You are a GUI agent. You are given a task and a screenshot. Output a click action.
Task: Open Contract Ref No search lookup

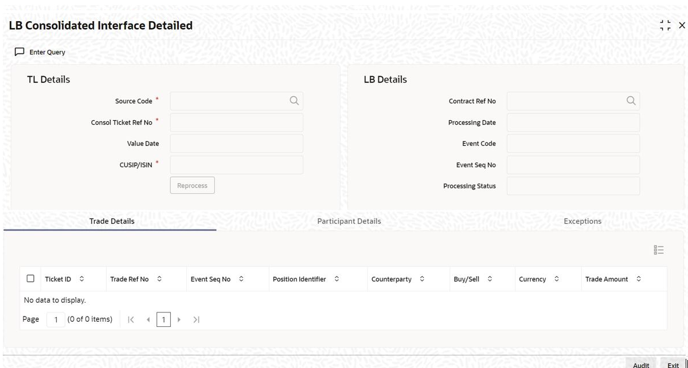coord(631,101)
